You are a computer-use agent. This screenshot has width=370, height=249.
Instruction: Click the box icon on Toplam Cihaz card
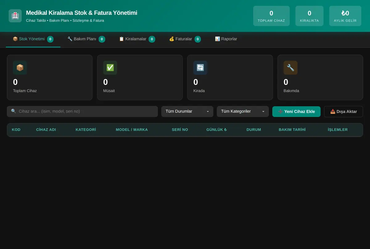(20, 68)
